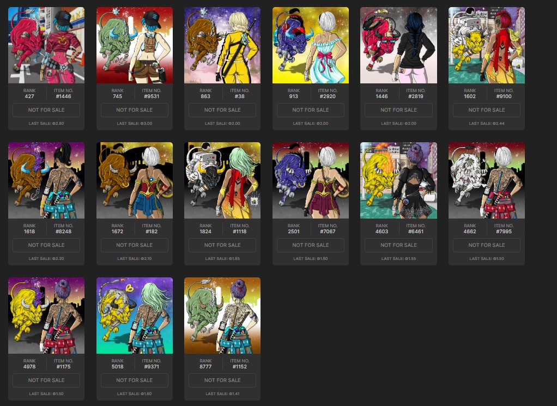This screenshot has height=406, width=557.
Task: Click the rank value 427
Action: (x=29, y=96)
